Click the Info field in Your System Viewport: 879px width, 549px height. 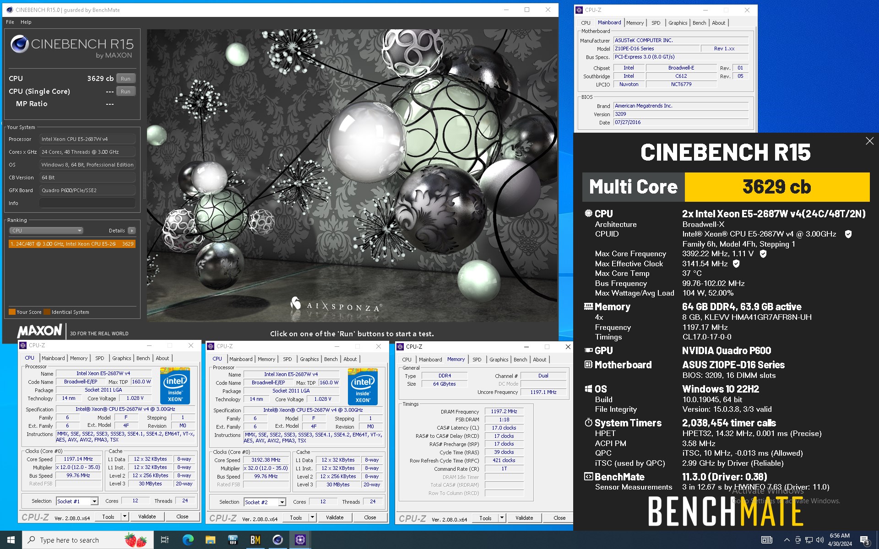(87, 203)
